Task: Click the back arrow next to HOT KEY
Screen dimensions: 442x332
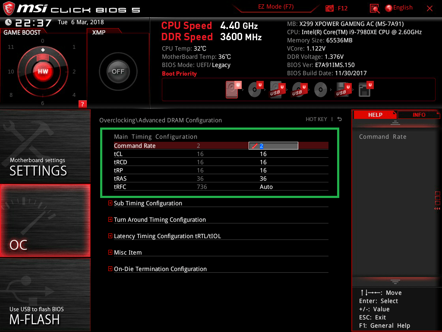Action: point(339,119)
